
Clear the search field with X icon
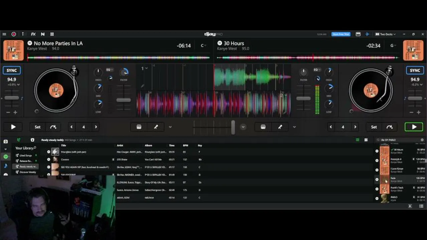422,140
